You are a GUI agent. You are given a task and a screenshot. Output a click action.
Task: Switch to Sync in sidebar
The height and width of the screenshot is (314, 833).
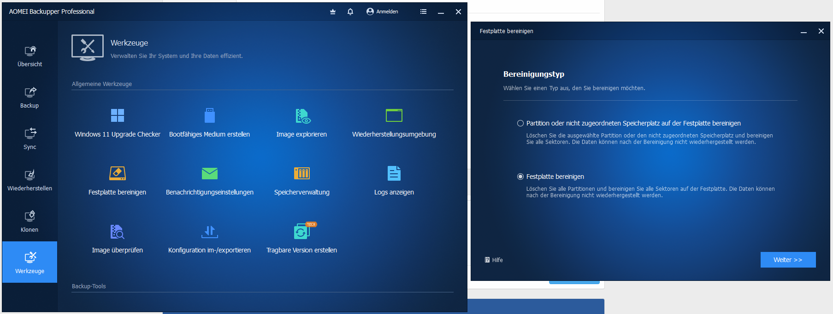30,139
